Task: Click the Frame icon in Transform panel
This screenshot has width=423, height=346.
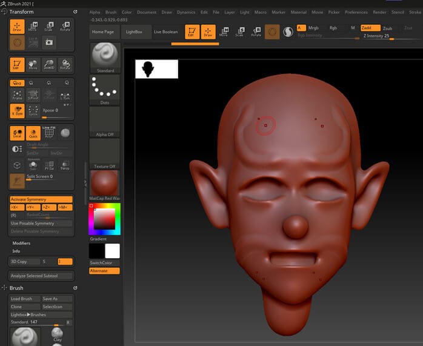Action: [x=17, y=94]
